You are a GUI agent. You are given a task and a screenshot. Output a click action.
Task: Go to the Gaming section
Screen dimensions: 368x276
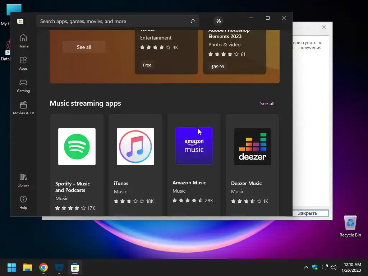[23, 86]
